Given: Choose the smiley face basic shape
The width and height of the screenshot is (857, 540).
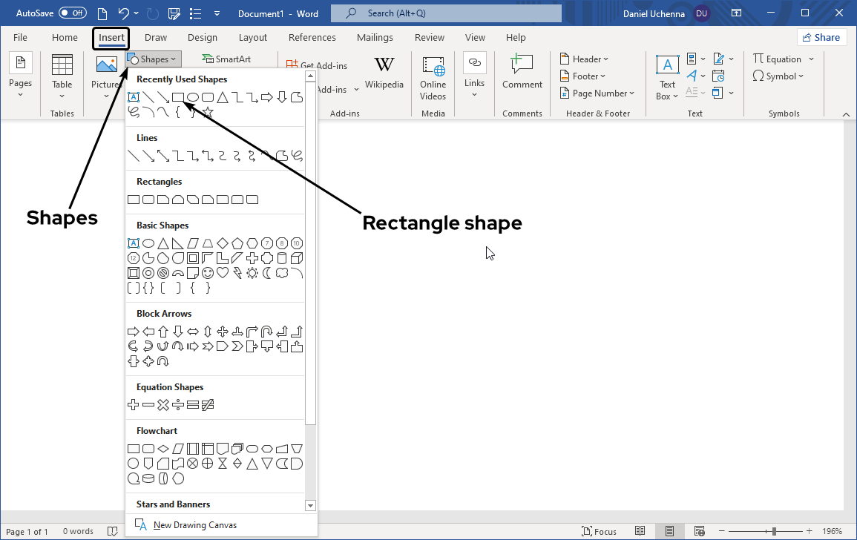Looking at the screenshot, I should point(208,273).
